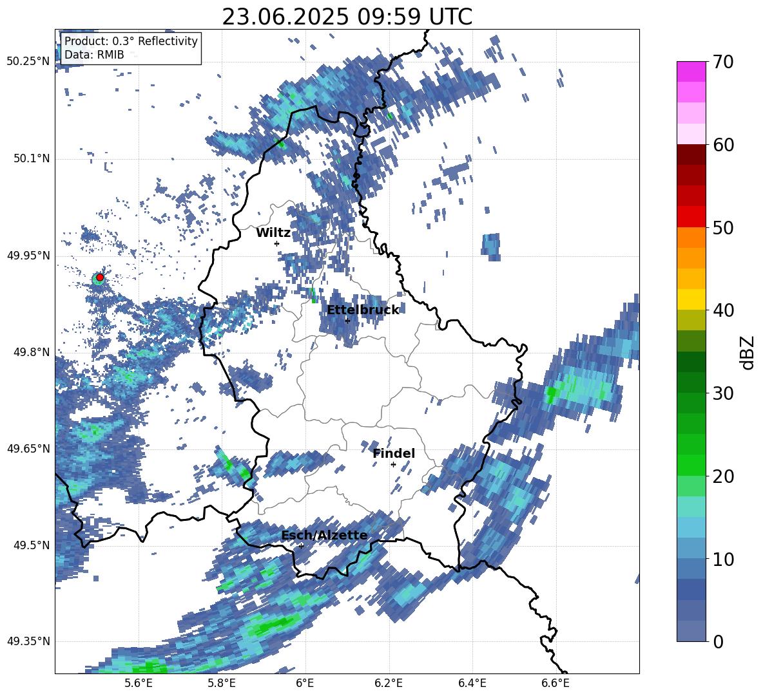Viewport: 763px width, 696px height.
Task: Click the 6°E longitude label
Action: (305, 683)
